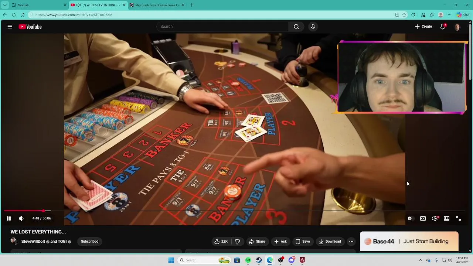This screenshot has width=473, height=266.
Task: Show hidden system tray icons
Action: click(x=420, y=260)
